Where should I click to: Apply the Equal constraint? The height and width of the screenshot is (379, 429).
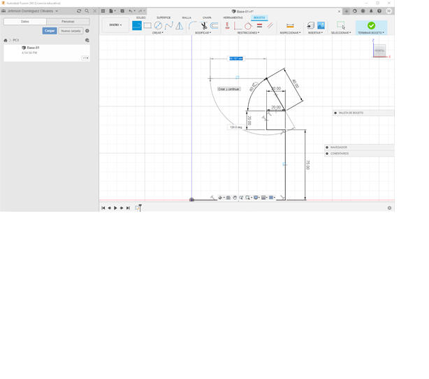[x=260, y=25]
